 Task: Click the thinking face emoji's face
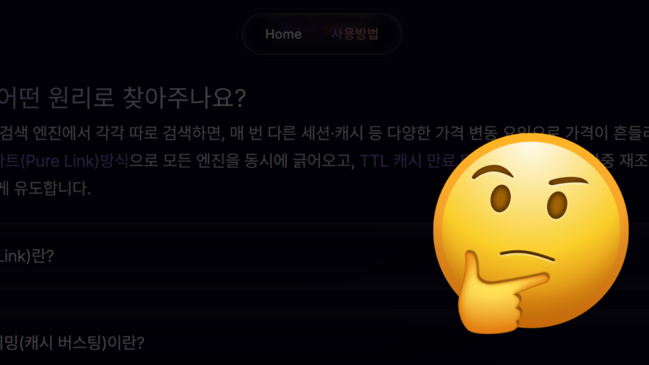click(532, 232)
